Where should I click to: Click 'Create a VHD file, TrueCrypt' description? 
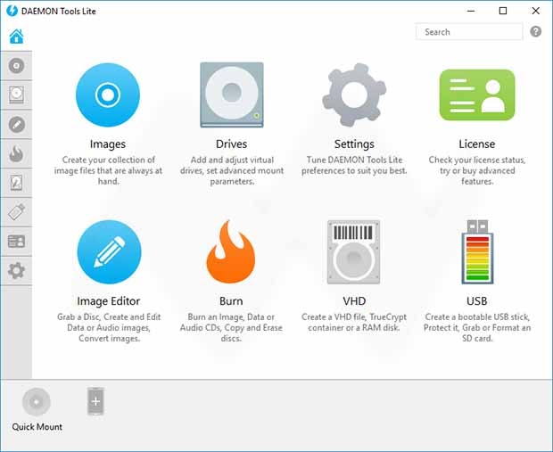point(354,322)
